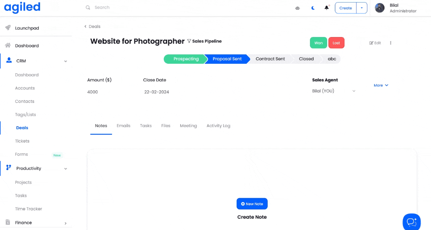Click the three-dot deal options icon
Image resolution: width=431 pixels, height=230 pixels.
pos(390,43)
